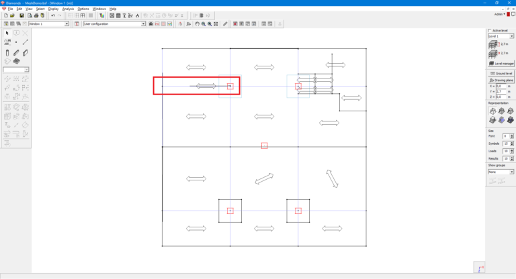
Task: Click the zoom to fit icon
Action: [216, 24]
